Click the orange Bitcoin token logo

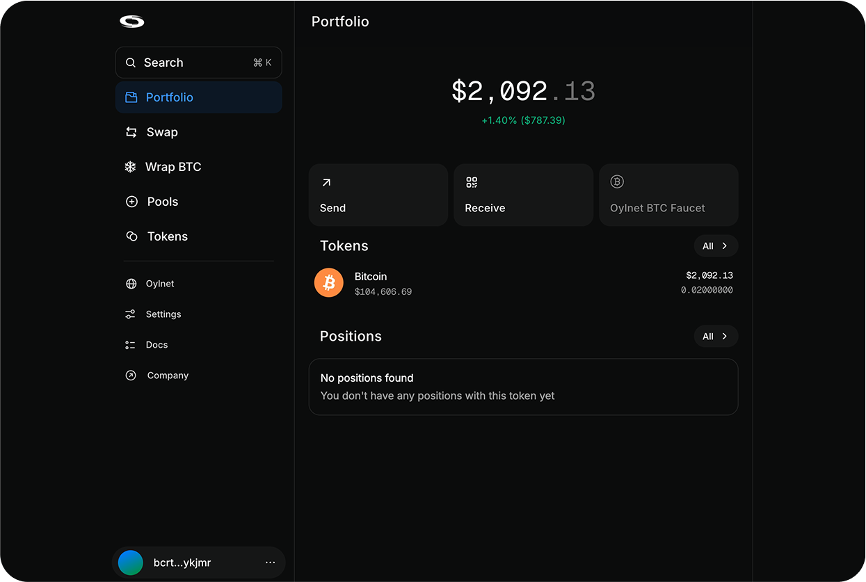pyautogui.click(x=329, y=283)
